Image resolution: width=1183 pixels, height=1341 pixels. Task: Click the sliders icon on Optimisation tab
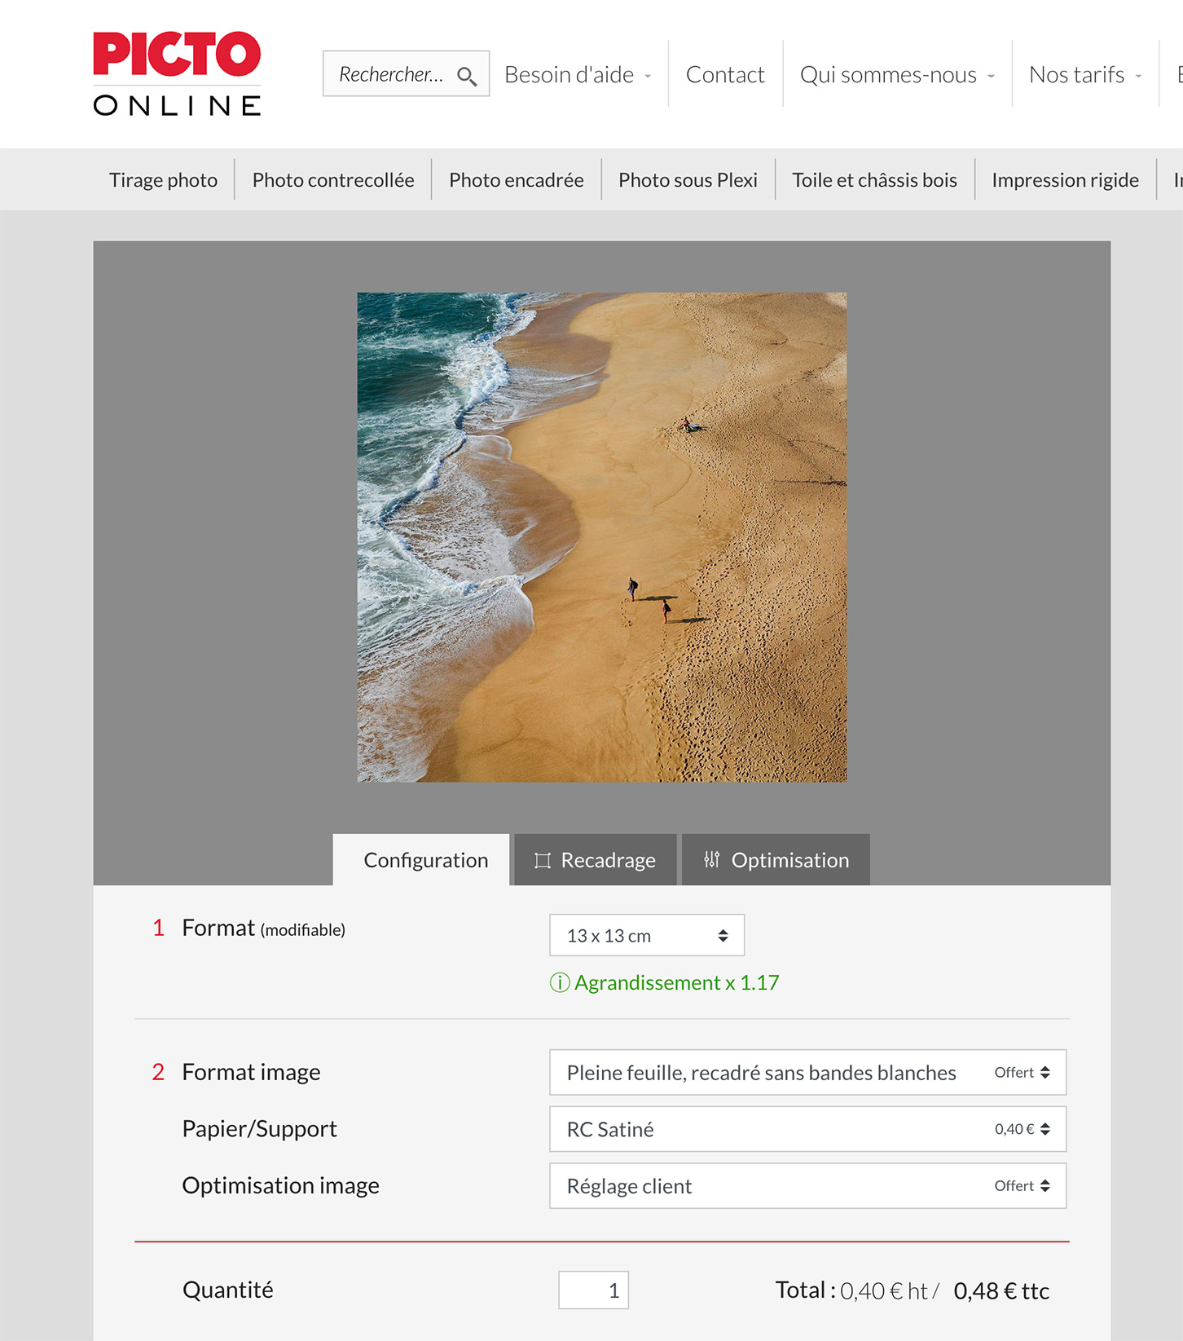coord(711,859)
